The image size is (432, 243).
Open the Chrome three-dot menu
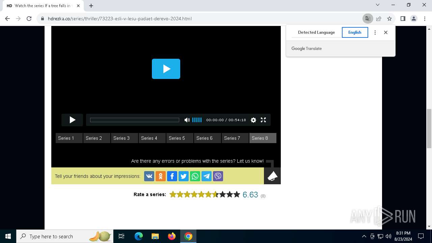coord(425,19)
